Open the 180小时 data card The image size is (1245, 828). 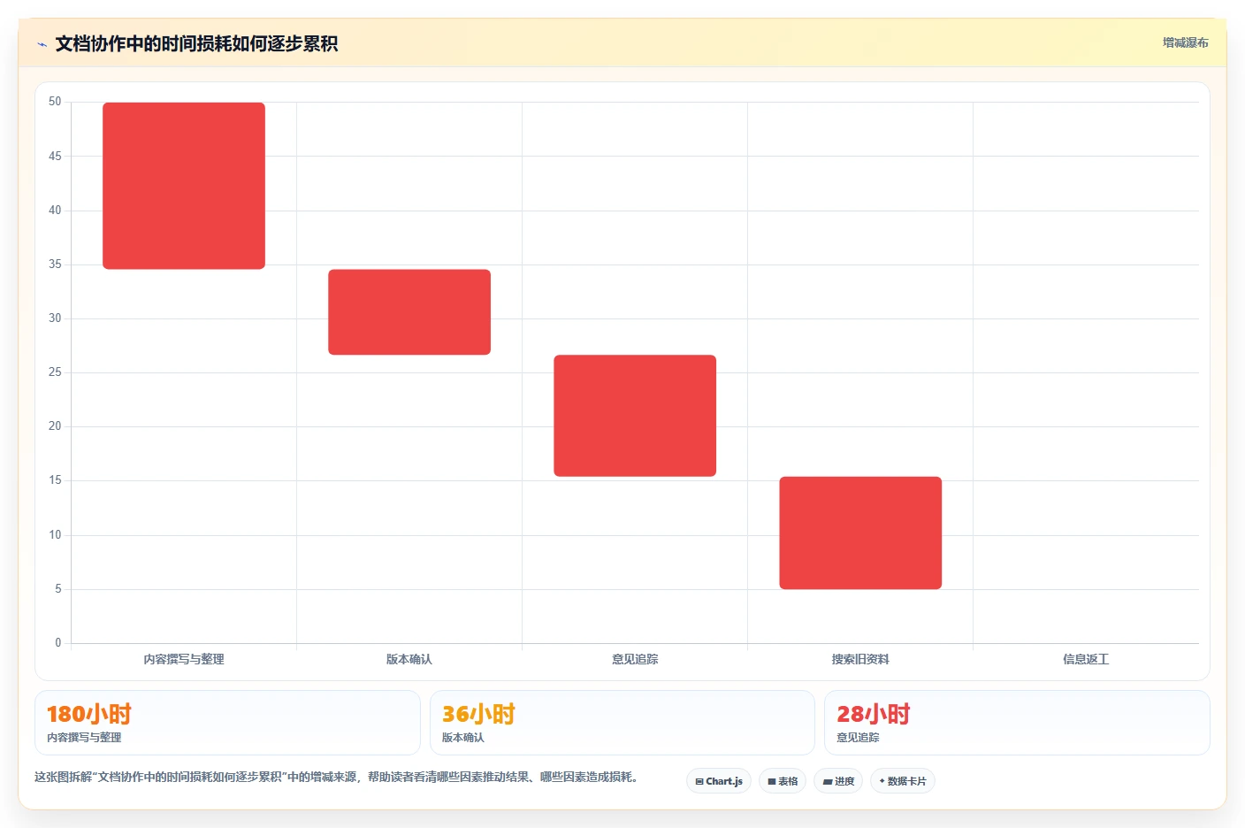pos(227,723)
